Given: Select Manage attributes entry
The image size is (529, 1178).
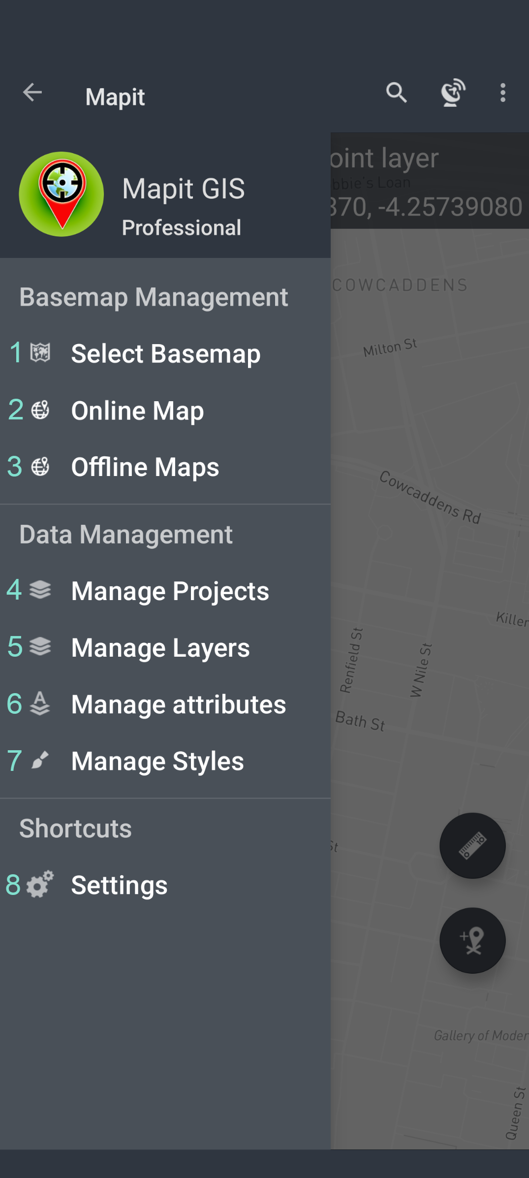Looking at the screenshot, I should (178, 704).
